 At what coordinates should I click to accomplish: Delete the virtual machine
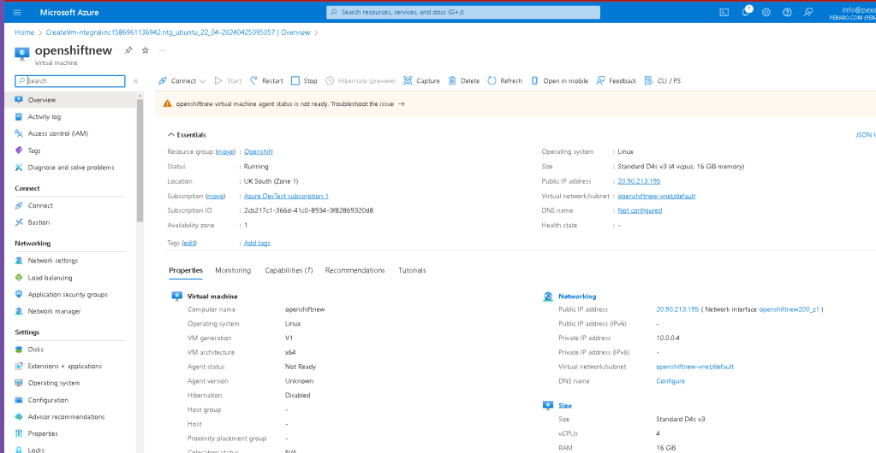coord(464,81)
